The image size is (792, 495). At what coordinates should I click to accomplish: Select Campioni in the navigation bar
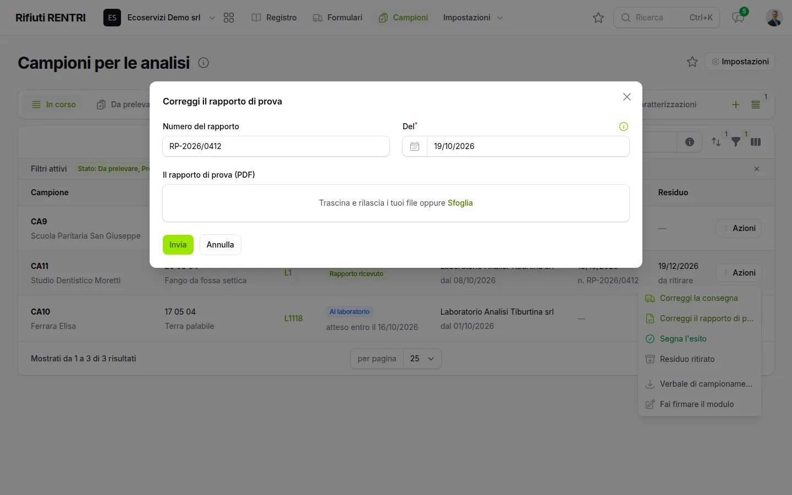(x=403, y=18)
